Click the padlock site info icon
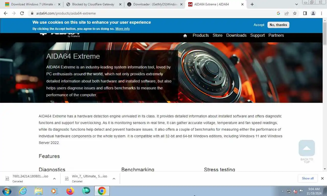The image size is (327, 196). pyautogui.click(x=32, y=13)
